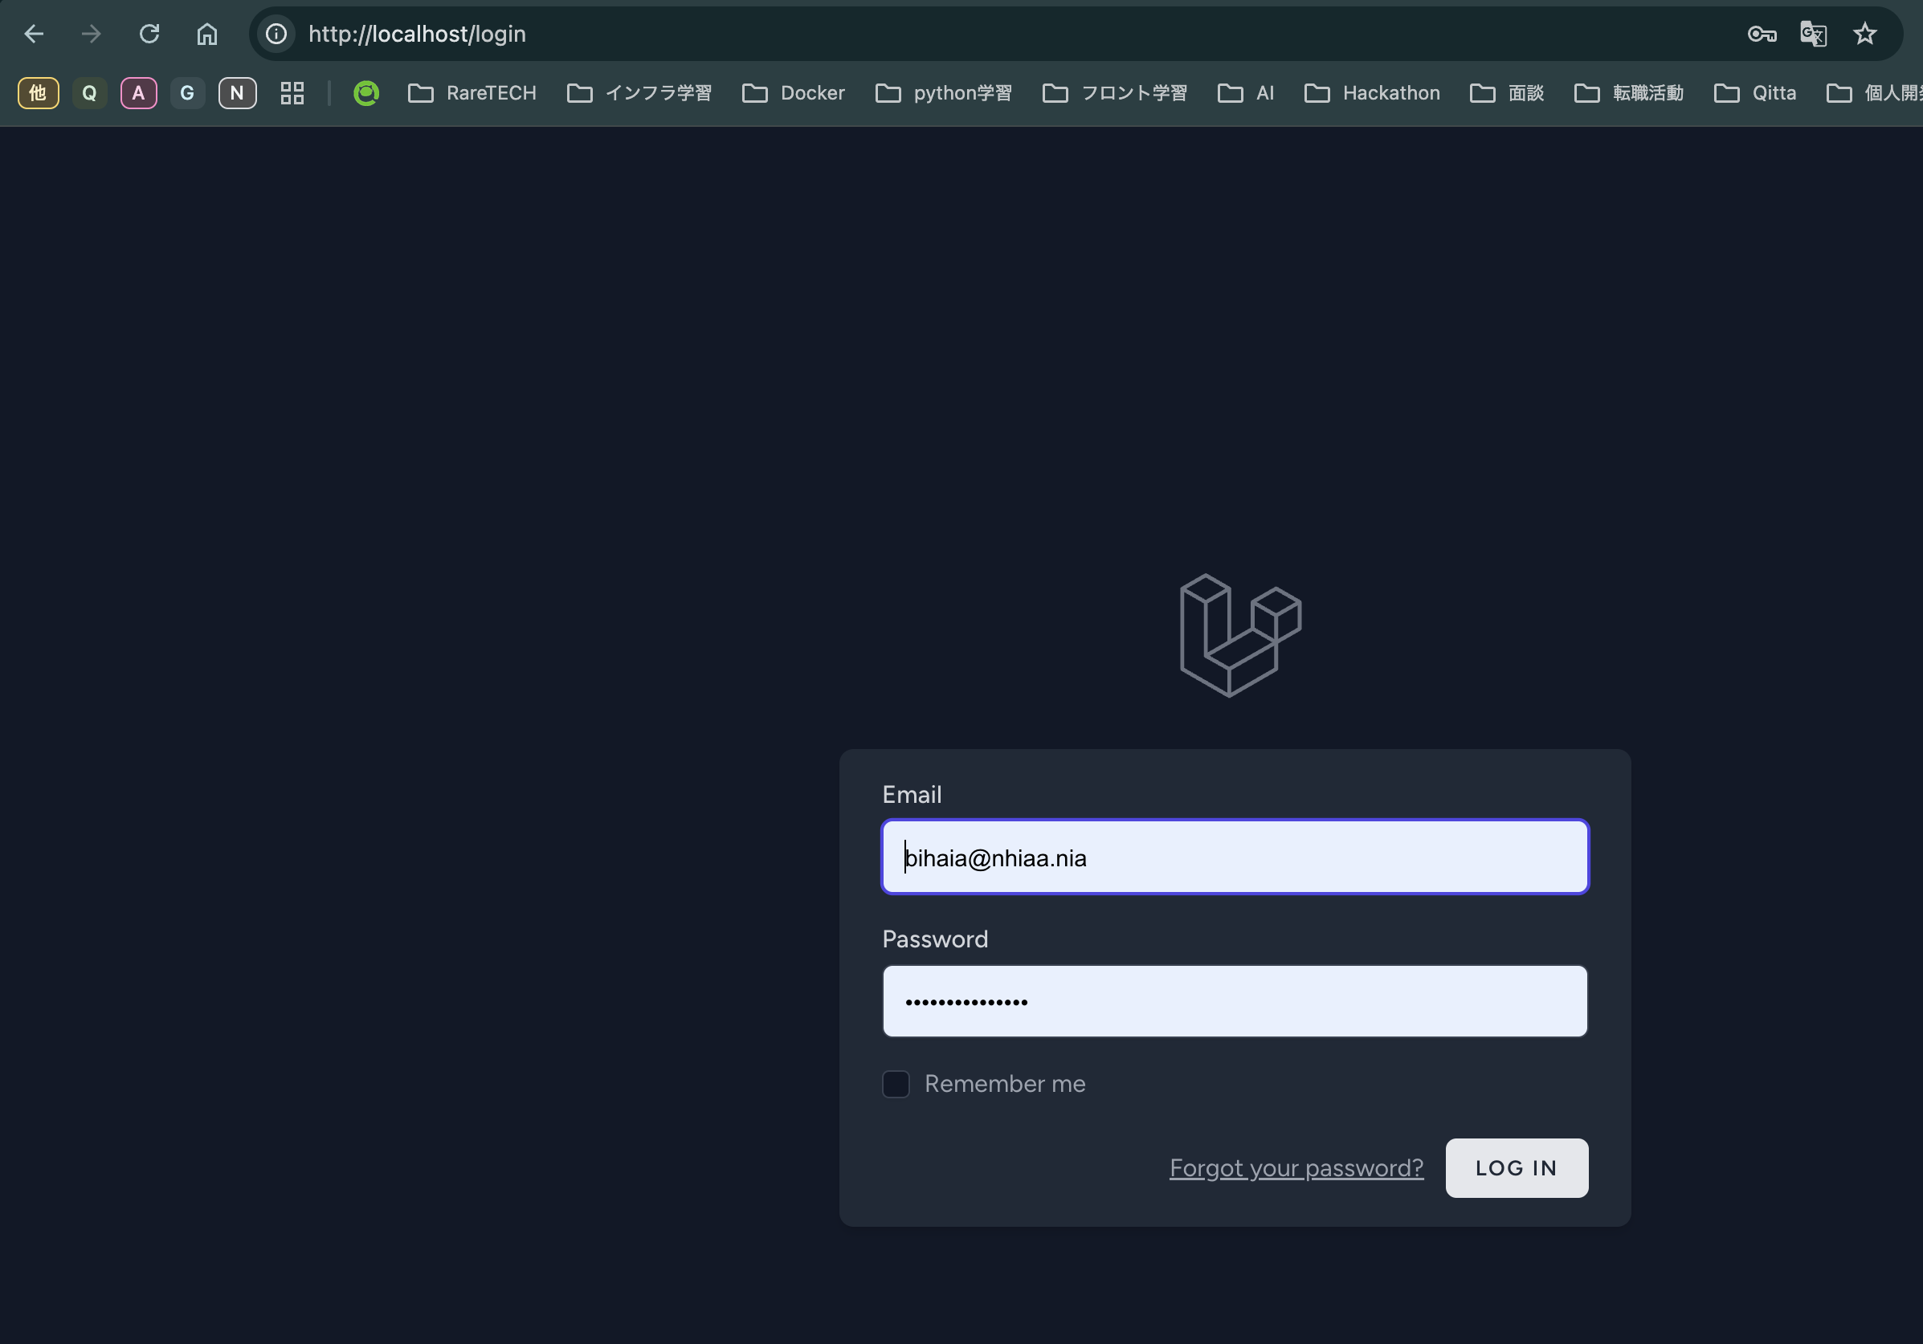
Task: Click the LOG IN button
Action: tap(1516, 1167)
